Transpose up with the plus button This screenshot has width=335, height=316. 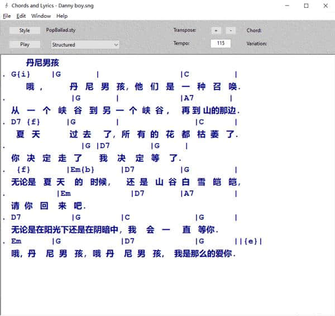click(x=216, y=30)
